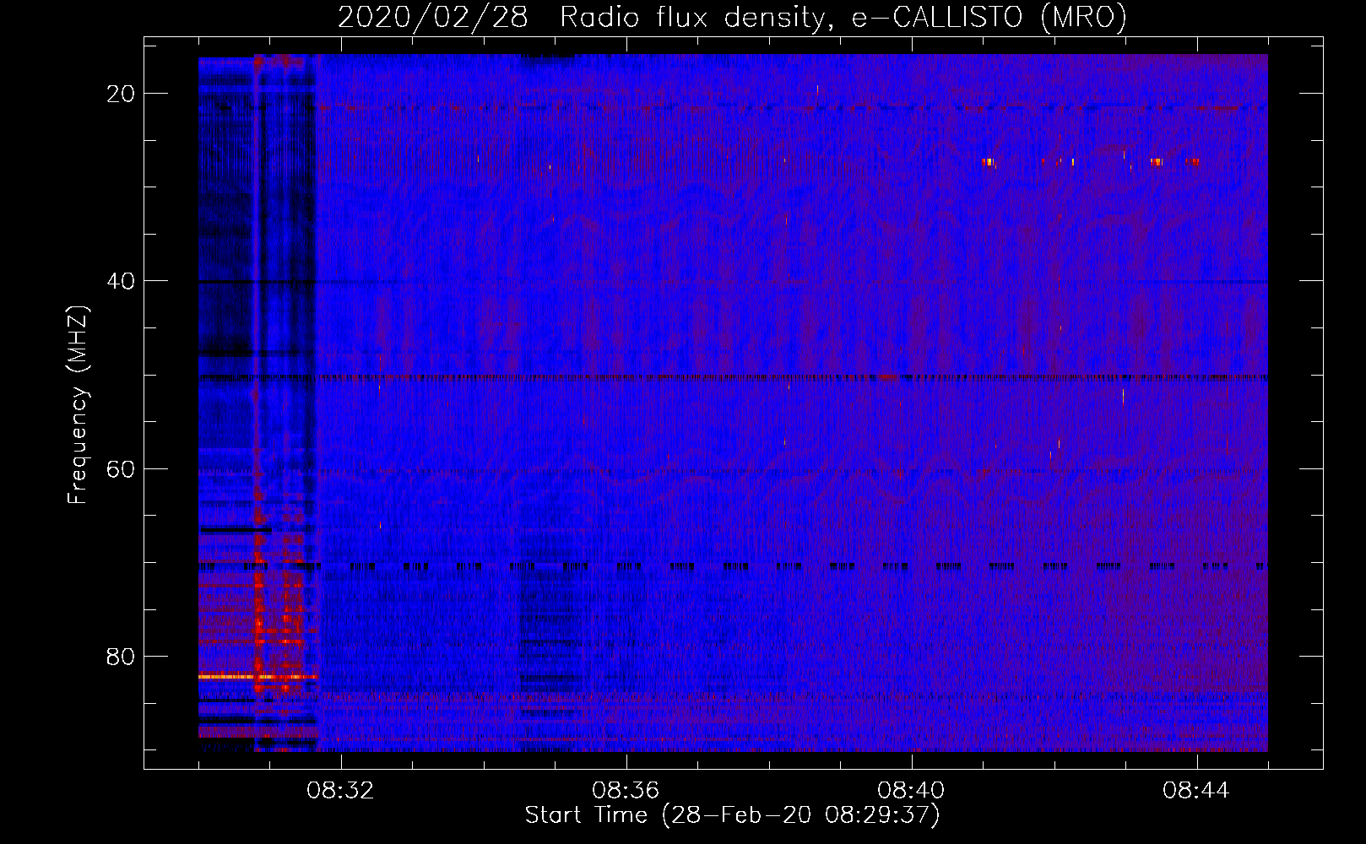Click the "08:44" time tick label
Screen dimensions: 1366x844
coord(1196,791)
